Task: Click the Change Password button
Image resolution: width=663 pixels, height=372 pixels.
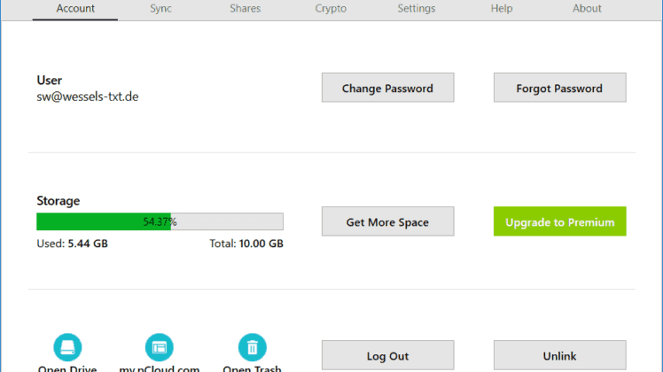Action: tap(387, 89)
